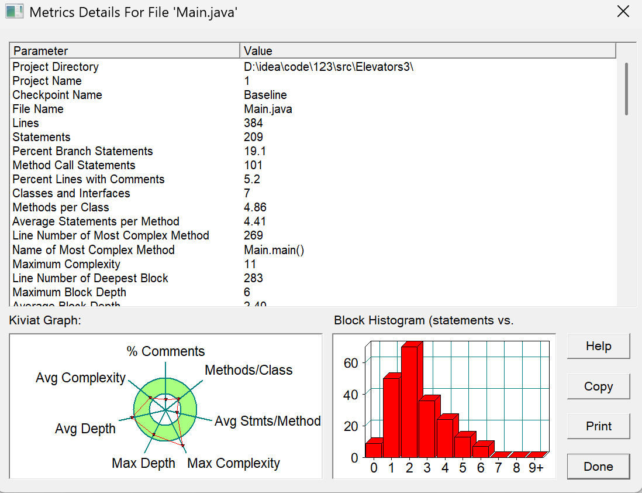The image size is (642, 493).
Task: Select the Statements parameter row
Action: click(x=313, y=137)
